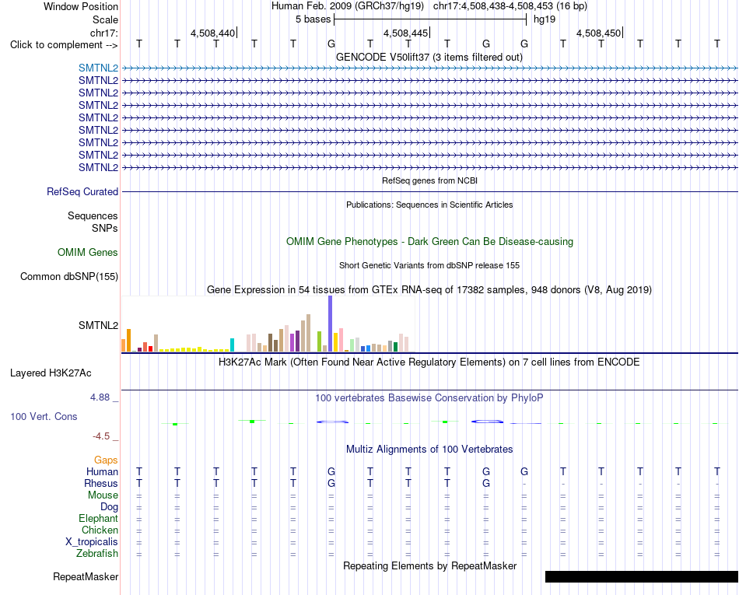Click the black RepeatMasker element bar
The width and height of the screenshot is (739, 595).
642,576
